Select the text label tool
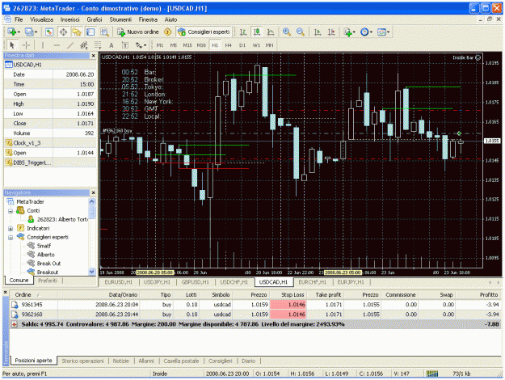This screenshot has width=505, height=380. pyautogui.click(x=124, y=45)
